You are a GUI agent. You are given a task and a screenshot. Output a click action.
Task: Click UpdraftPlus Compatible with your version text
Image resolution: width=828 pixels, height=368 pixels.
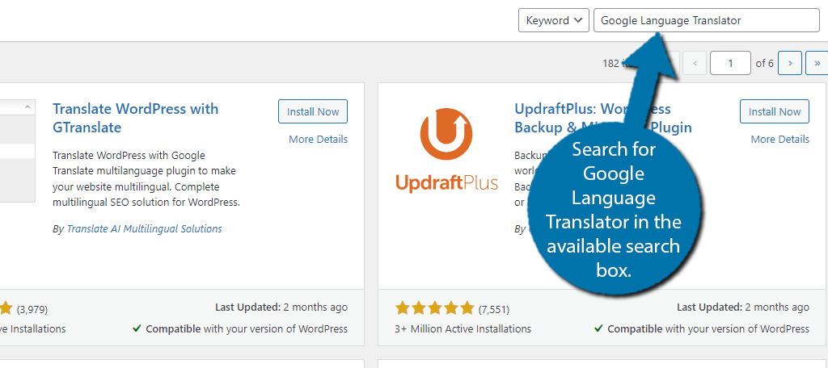click(702, 329)
